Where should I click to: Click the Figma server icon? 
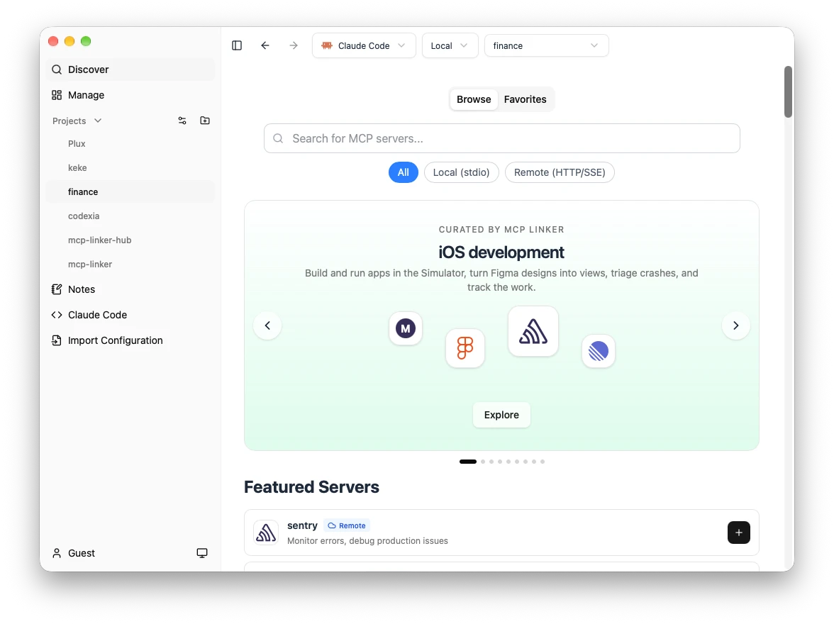[465, 348]
